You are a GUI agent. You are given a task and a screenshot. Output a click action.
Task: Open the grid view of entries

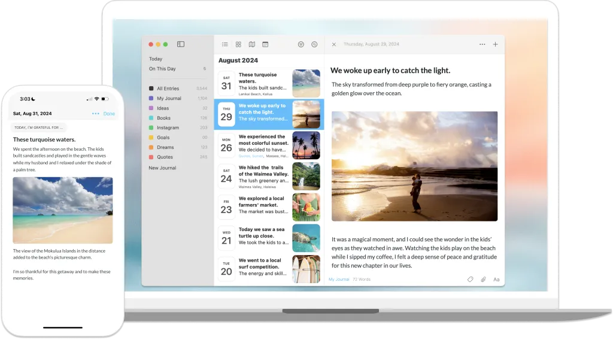(238, 44)
